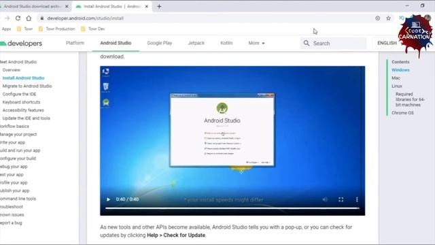435x245 pixels.
Task: Close the Install Android Studio tab
Action: [147, 6]
